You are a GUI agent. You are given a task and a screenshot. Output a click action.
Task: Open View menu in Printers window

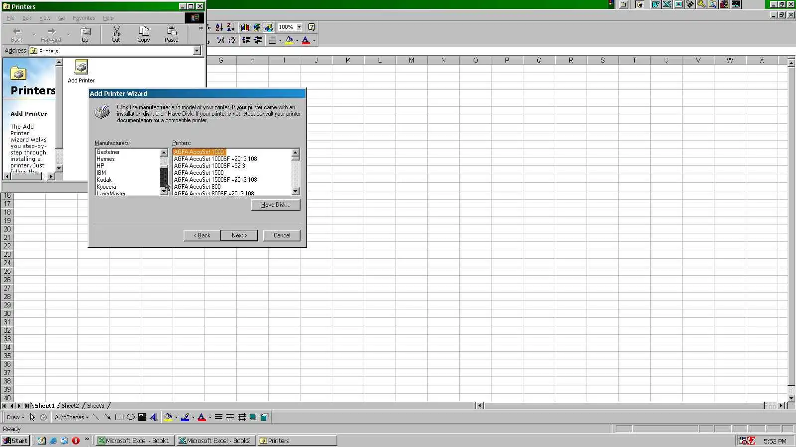click(45, 18)
